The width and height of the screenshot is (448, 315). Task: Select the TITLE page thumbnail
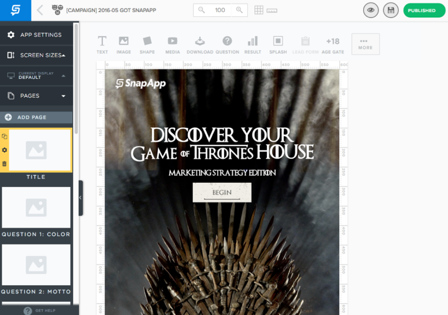40,150
